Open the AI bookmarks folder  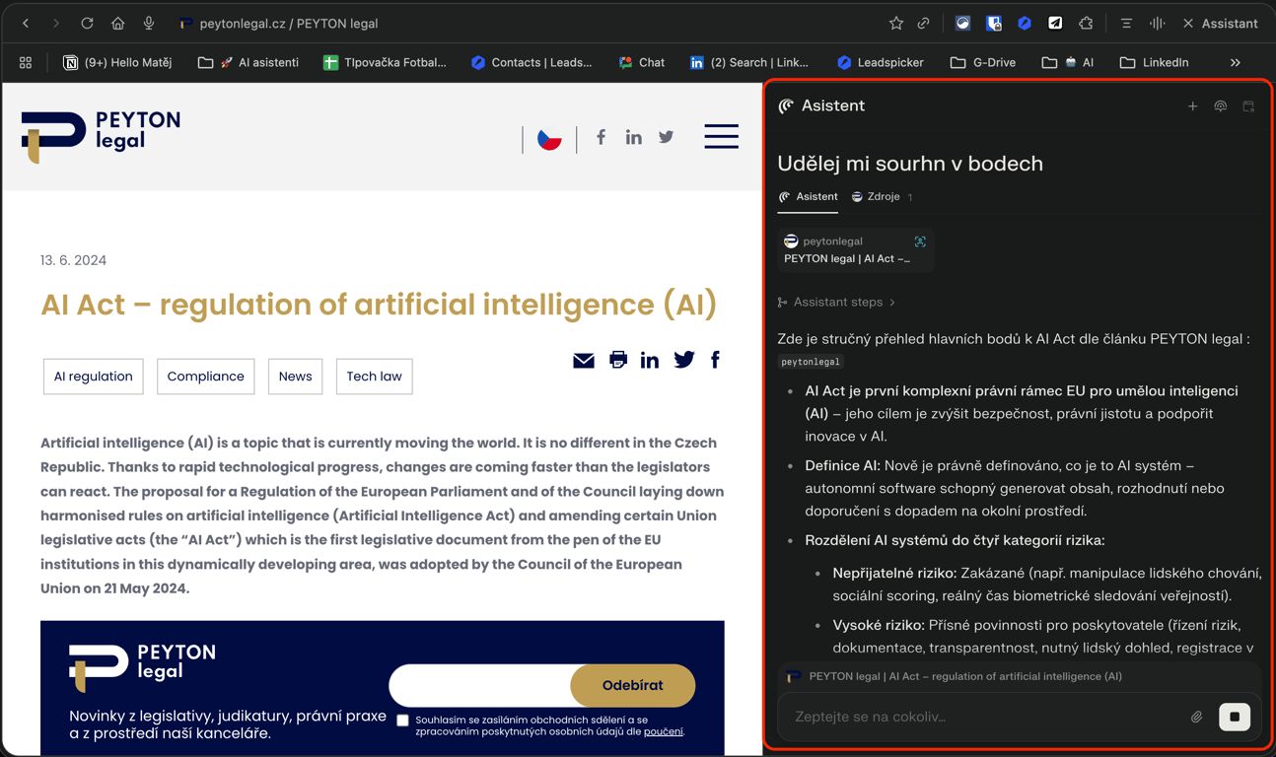point(1068,62)
